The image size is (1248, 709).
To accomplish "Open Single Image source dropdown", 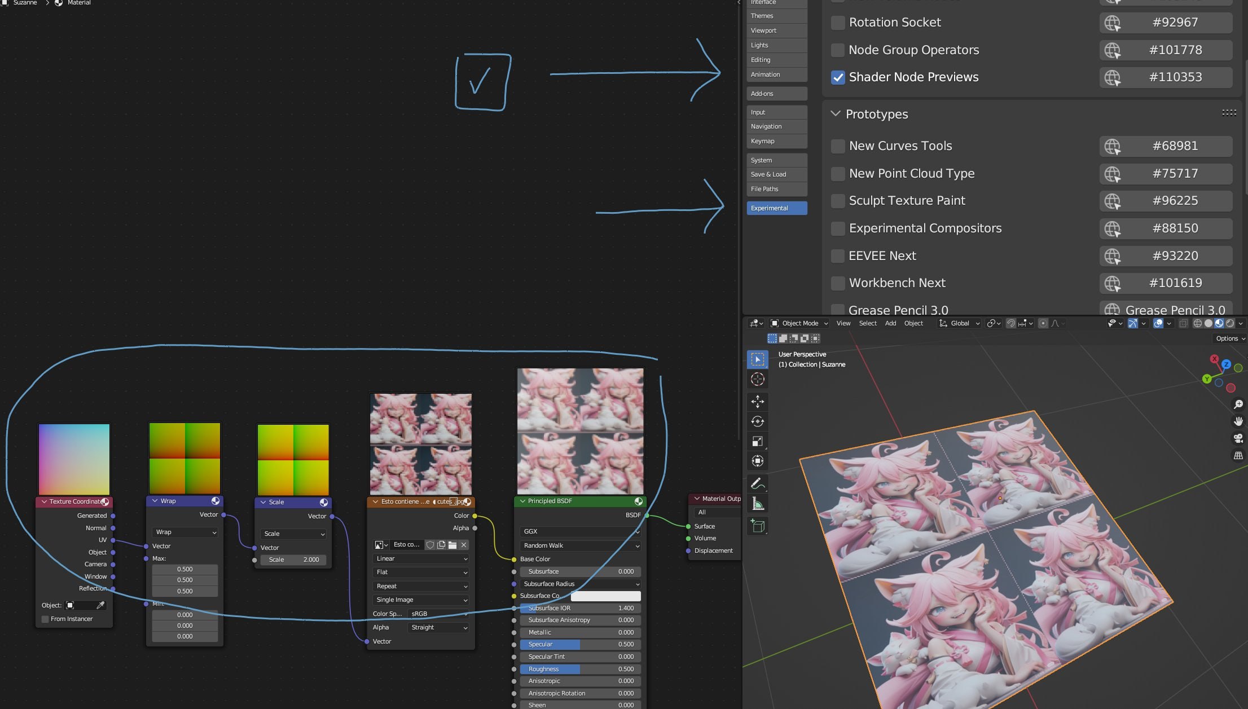I will [421, 600].
